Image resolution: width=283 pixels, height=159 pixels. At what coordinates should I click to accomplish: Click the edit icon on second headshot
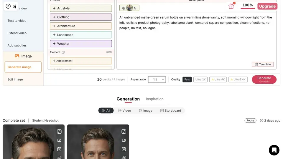124,140
